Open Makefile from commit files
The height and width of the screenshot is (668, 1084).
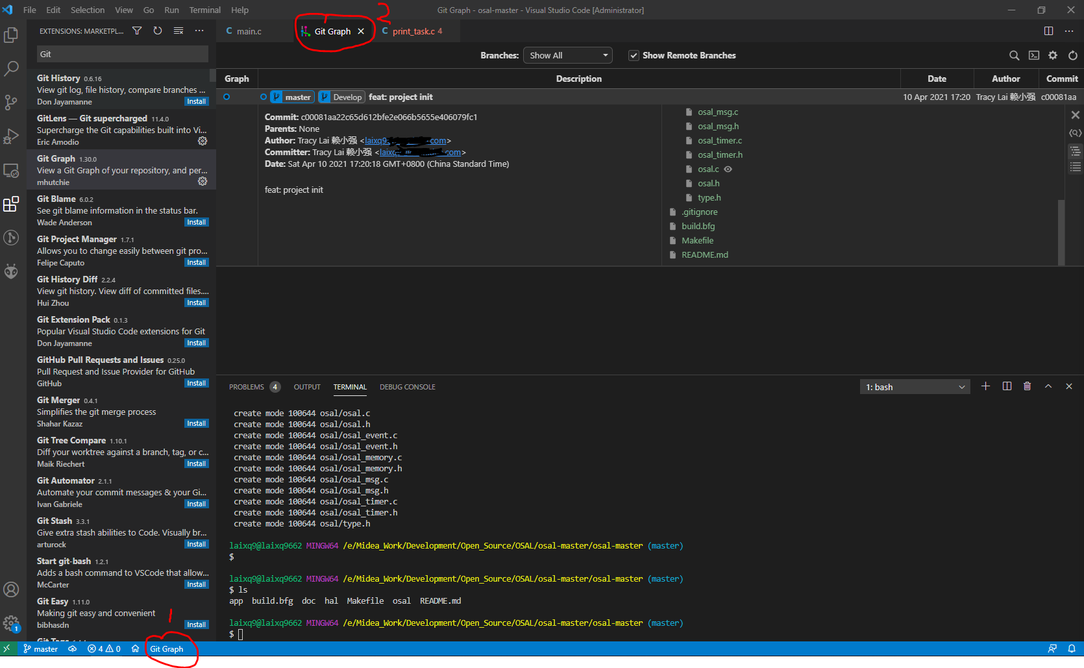coord(697,240)
